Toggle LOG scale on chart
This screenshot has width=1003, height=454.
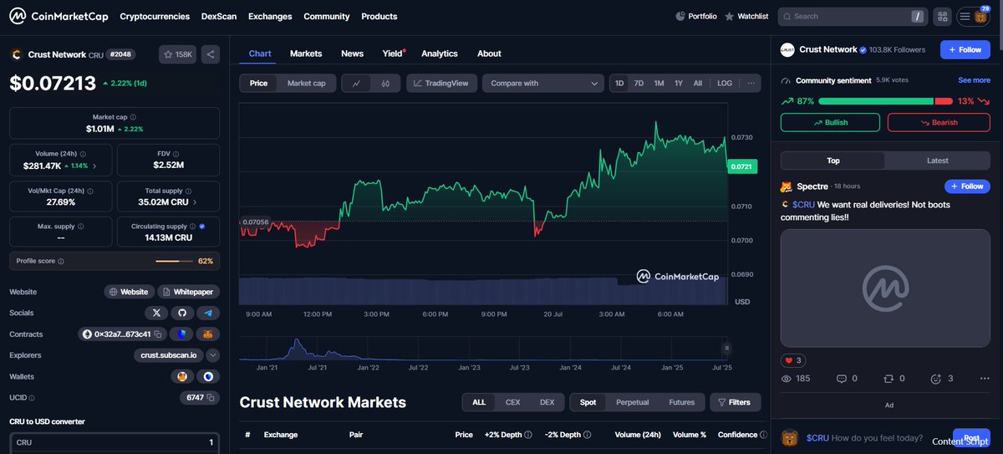pyautogui.click(x=725, y=84)
